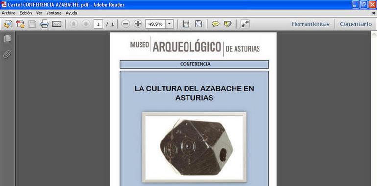Click the Save file floppy icon
The image size is (377, 186).
point(32,24)
